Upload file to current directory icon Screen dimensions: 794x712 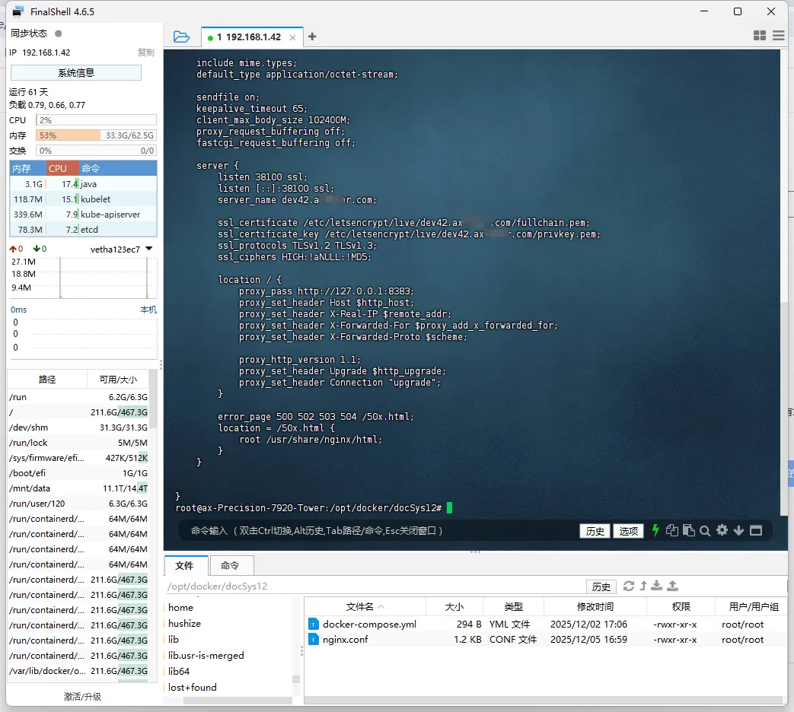click(x=672, y=586)
